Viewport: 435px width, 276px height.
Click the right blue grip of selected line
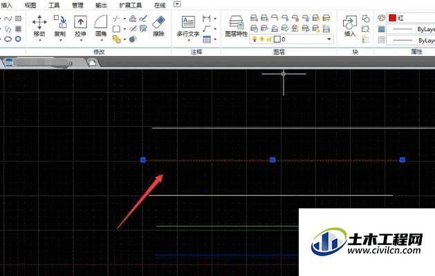402,159
